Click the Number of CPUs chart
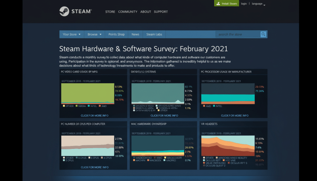The height and width of the screenshot is (181, 317). point(88,146)
